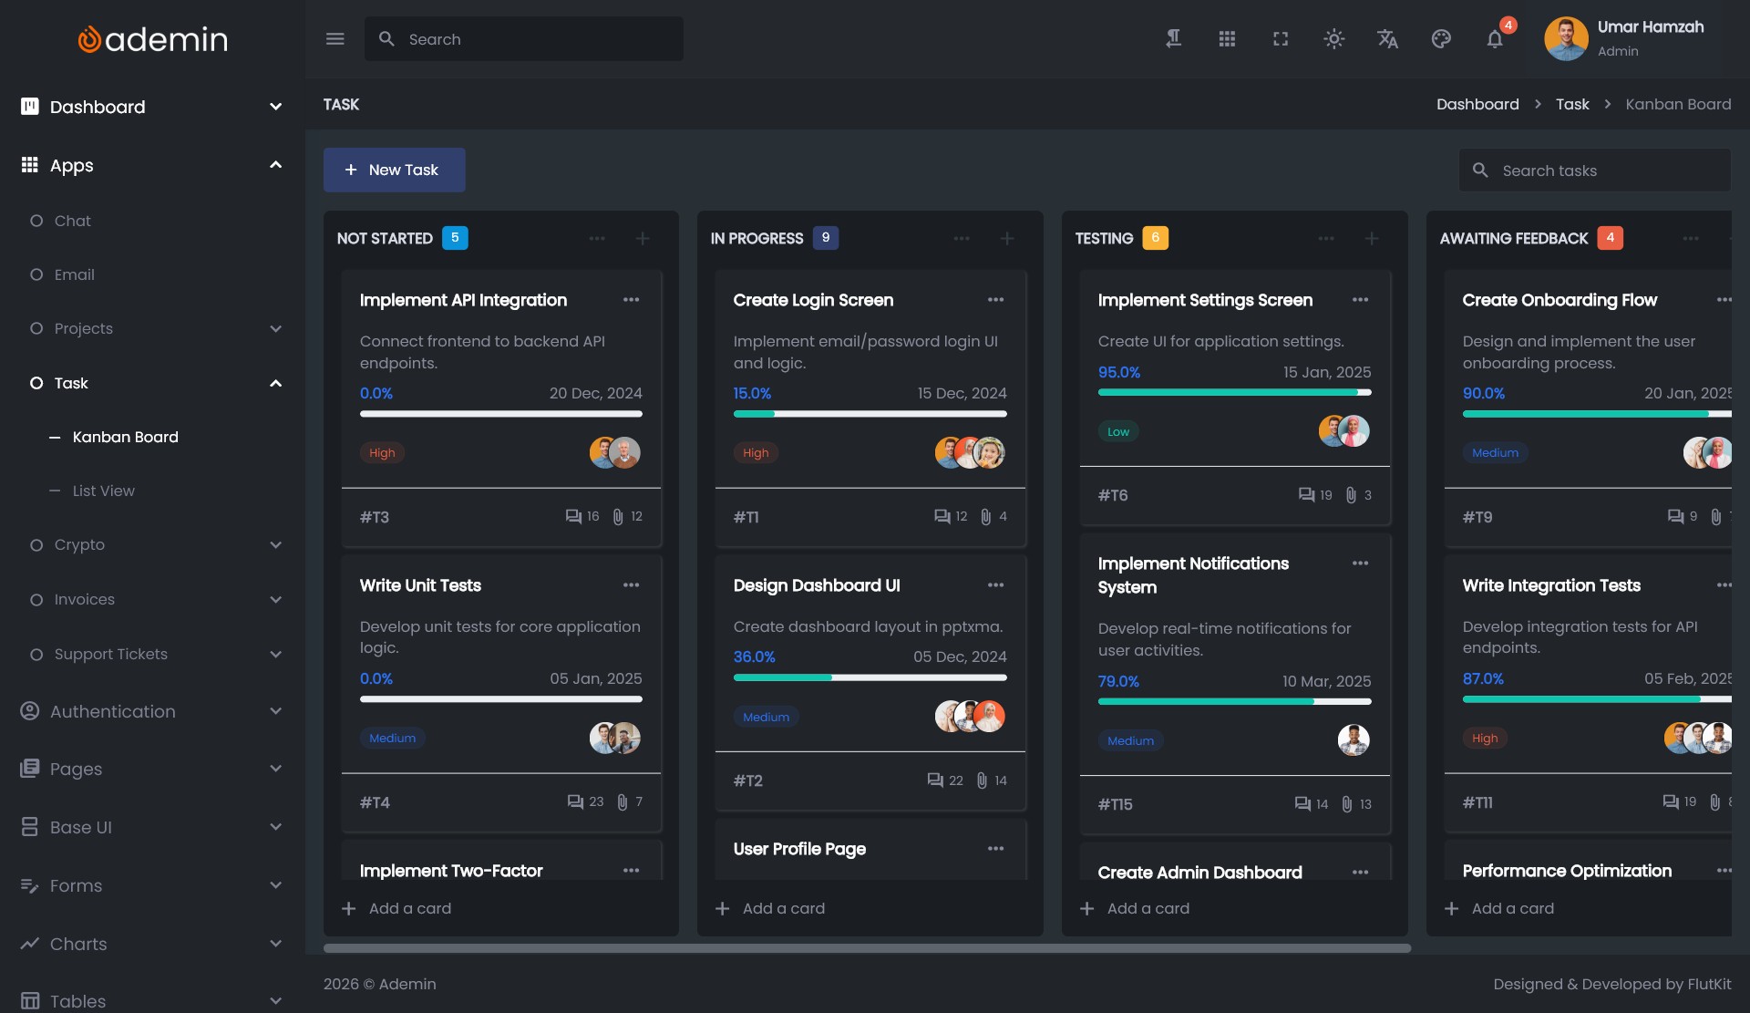
Task: Select Chat in the Apps menu
Action: point(72,221)
